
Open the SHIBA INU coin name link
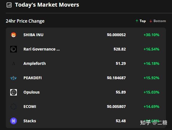pos(33,35)
